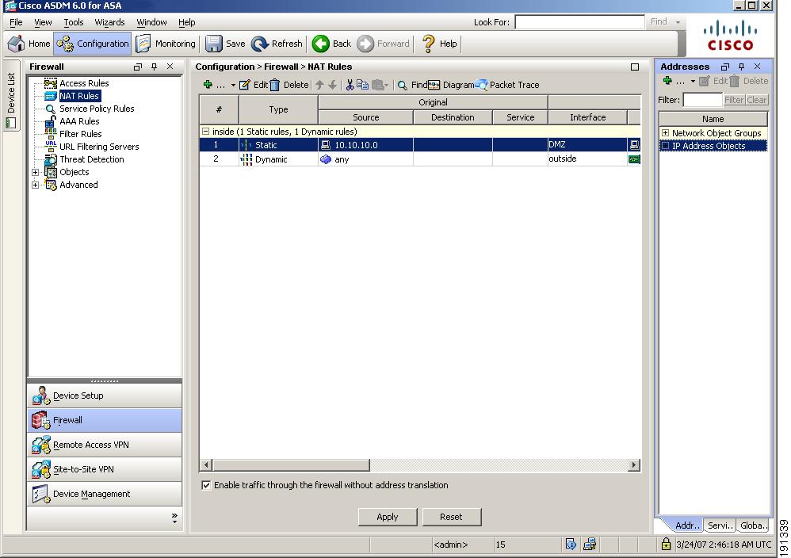Go to the Home view

29,44
